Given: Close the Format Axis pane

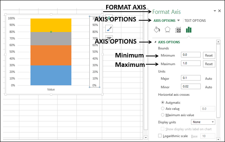Looking at the screenshot, I should (x=219, y=11).
